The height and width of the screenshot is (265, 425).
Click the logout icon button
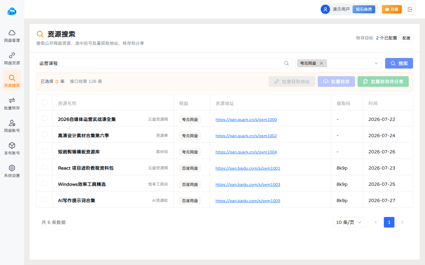pos(410,9)
